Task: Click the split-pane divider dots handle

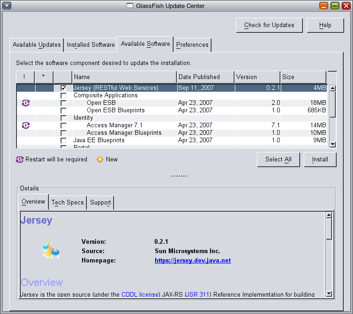Action: (x=179, y=176)
